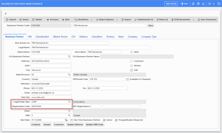Open User Extensions
The height and width of the screenshot is (133, 222).
pos(207,20)
